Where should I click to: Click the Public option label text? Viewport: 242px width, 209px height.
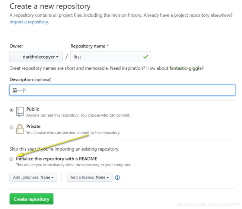32,109
